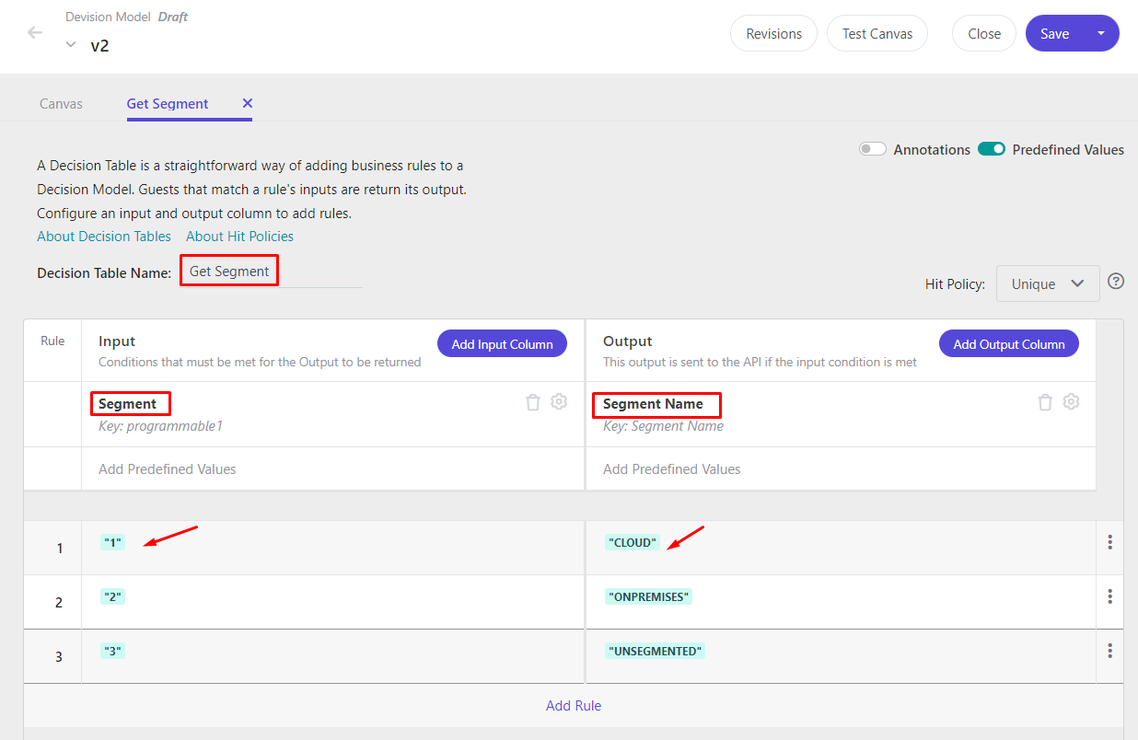Click the Hit Policy help question mark
The height and width of the screenshot is (740, 1138).
coord(1116,281)
